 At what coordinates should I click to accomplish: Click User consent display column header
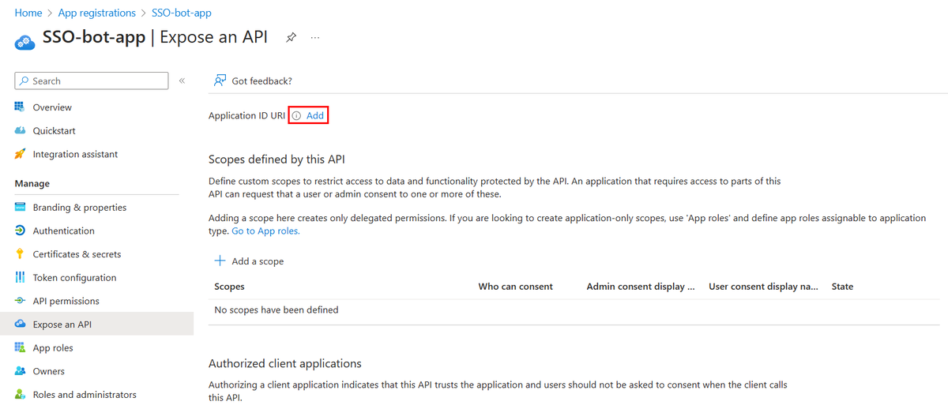pos(763,287)
